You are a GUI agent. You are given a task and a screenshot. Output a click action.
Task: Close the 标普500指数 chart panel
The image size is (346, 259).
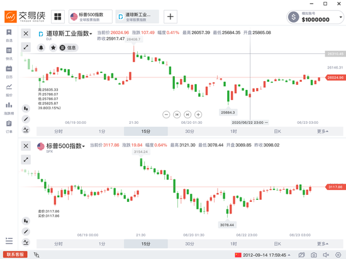click(26, 146)
